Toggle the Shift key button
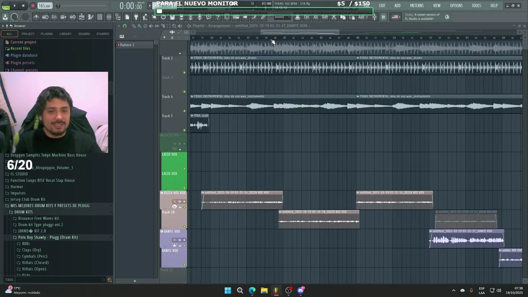This screenshot has height=297, width=528. click(325, 17)
